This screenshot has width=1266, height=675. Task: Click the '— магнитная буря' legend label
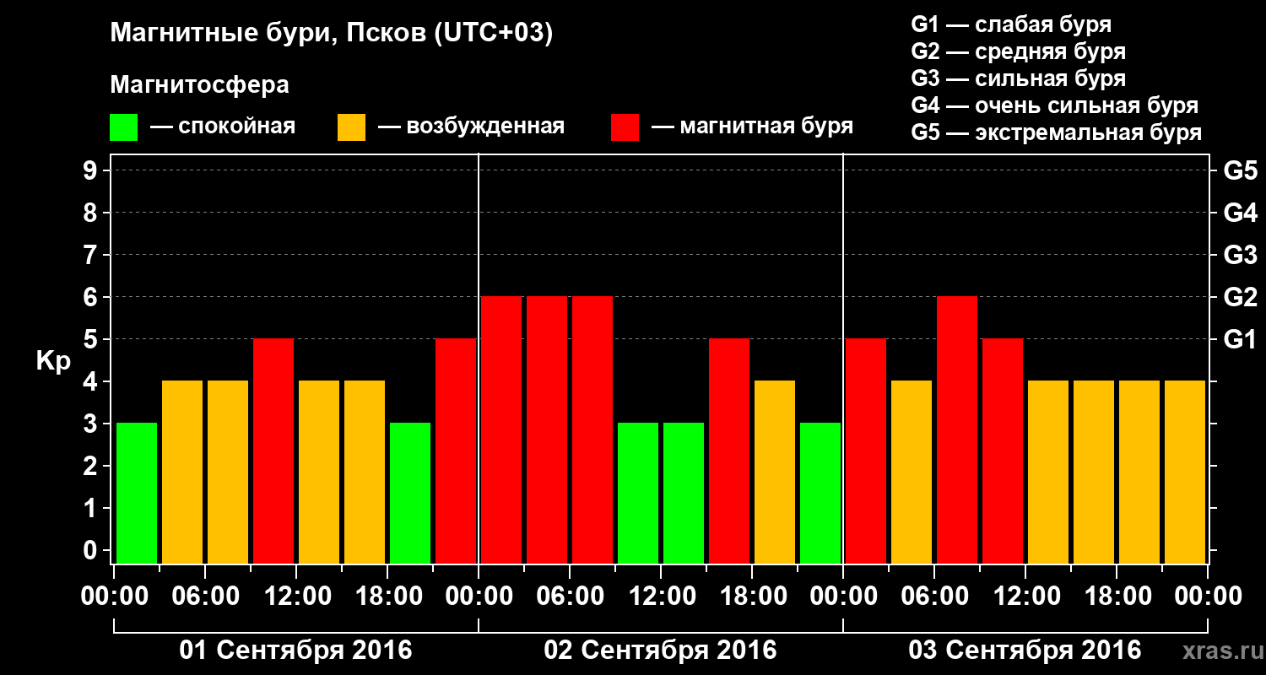tap(753, 127)
